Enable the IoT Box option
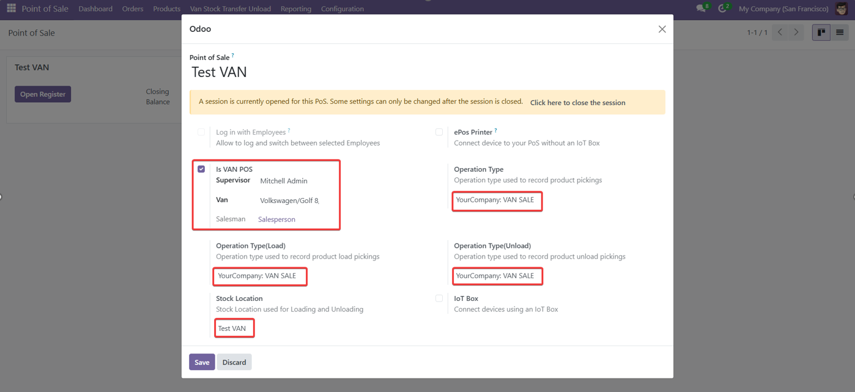Viewport: 855px width, 392px height. click(x=439, y=298)
